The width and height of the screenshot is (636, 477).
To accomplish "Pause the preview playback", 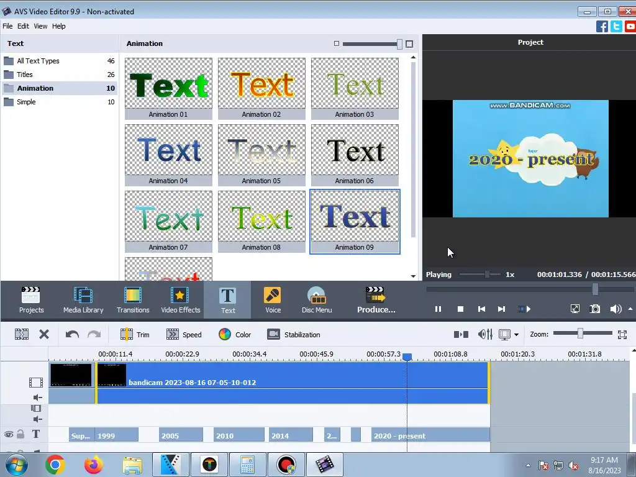I will click(x=438, y=309).
